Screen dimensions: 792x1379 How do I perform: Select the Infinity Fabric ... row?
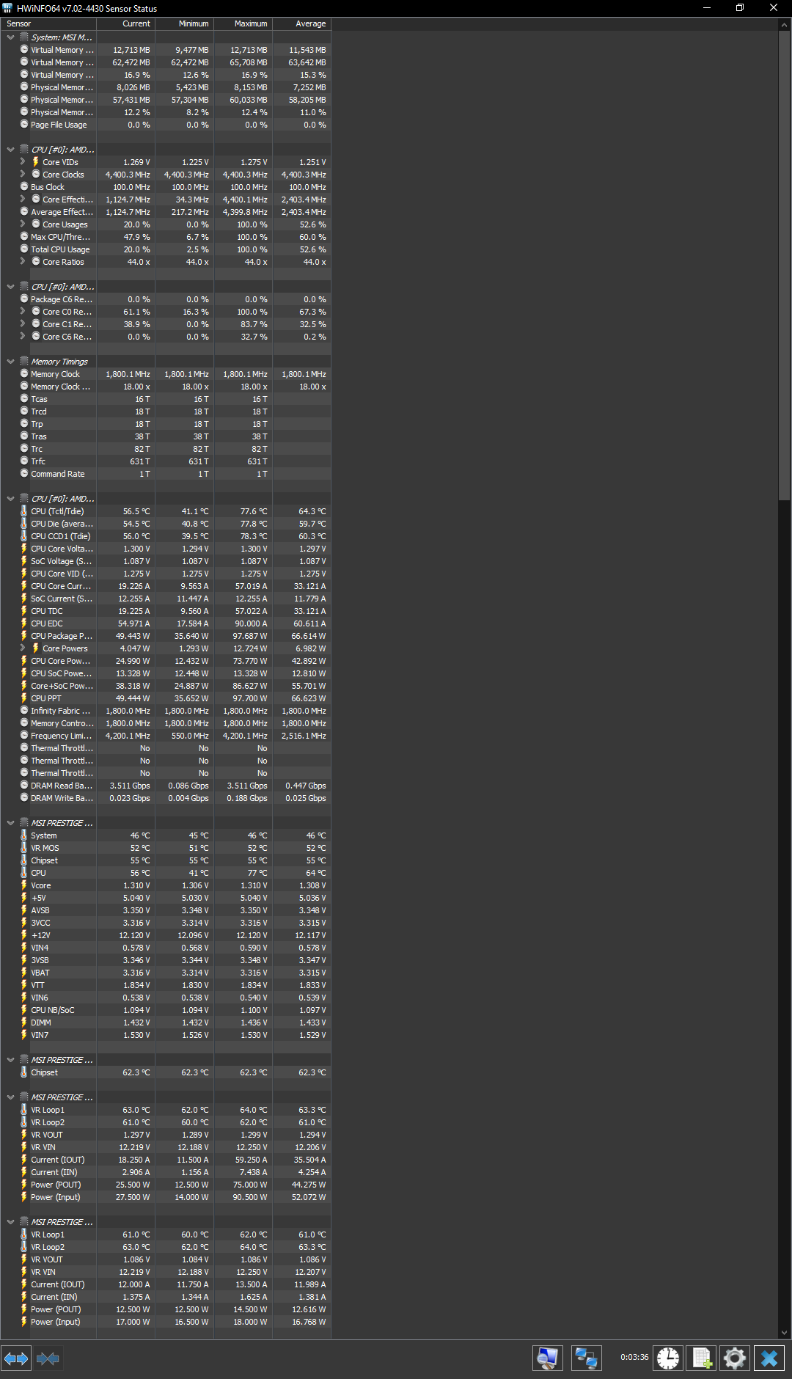[166, 711]
